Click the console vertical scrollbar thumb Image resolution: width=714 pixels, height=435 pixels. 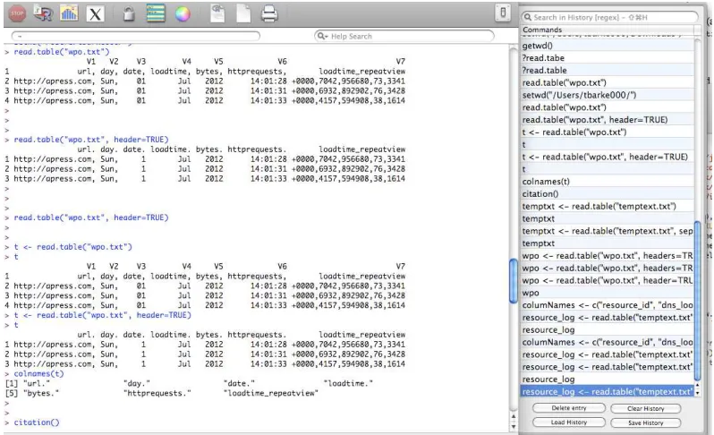514,280
